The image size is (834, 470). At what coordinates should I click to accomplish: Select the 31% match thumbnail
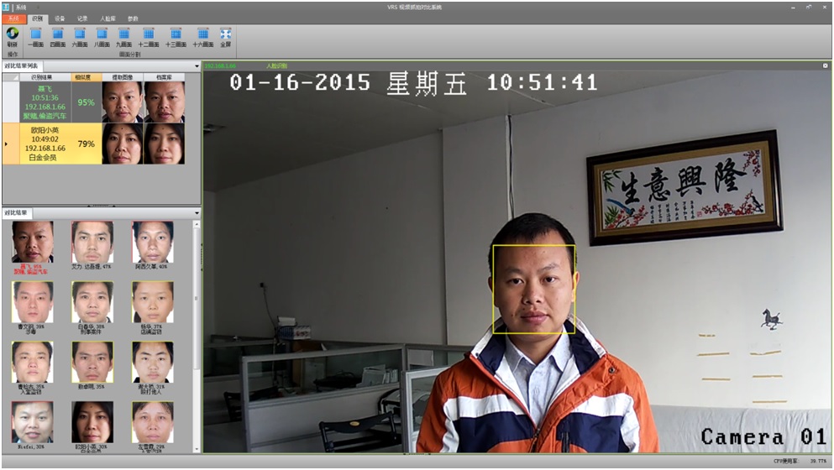point(153,362)
